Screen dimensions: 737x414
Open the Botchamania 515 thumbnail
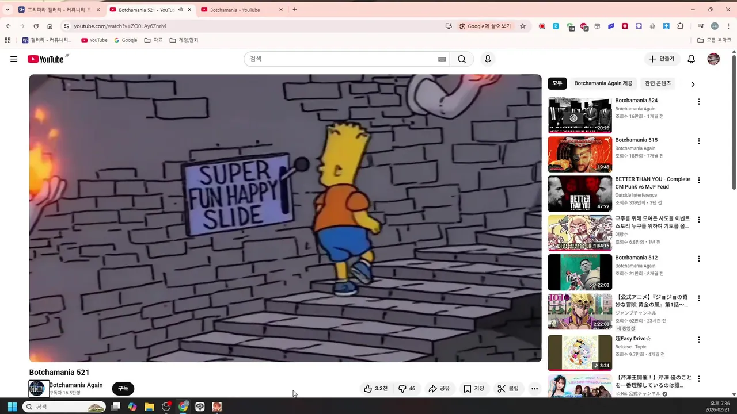(580, 154)
